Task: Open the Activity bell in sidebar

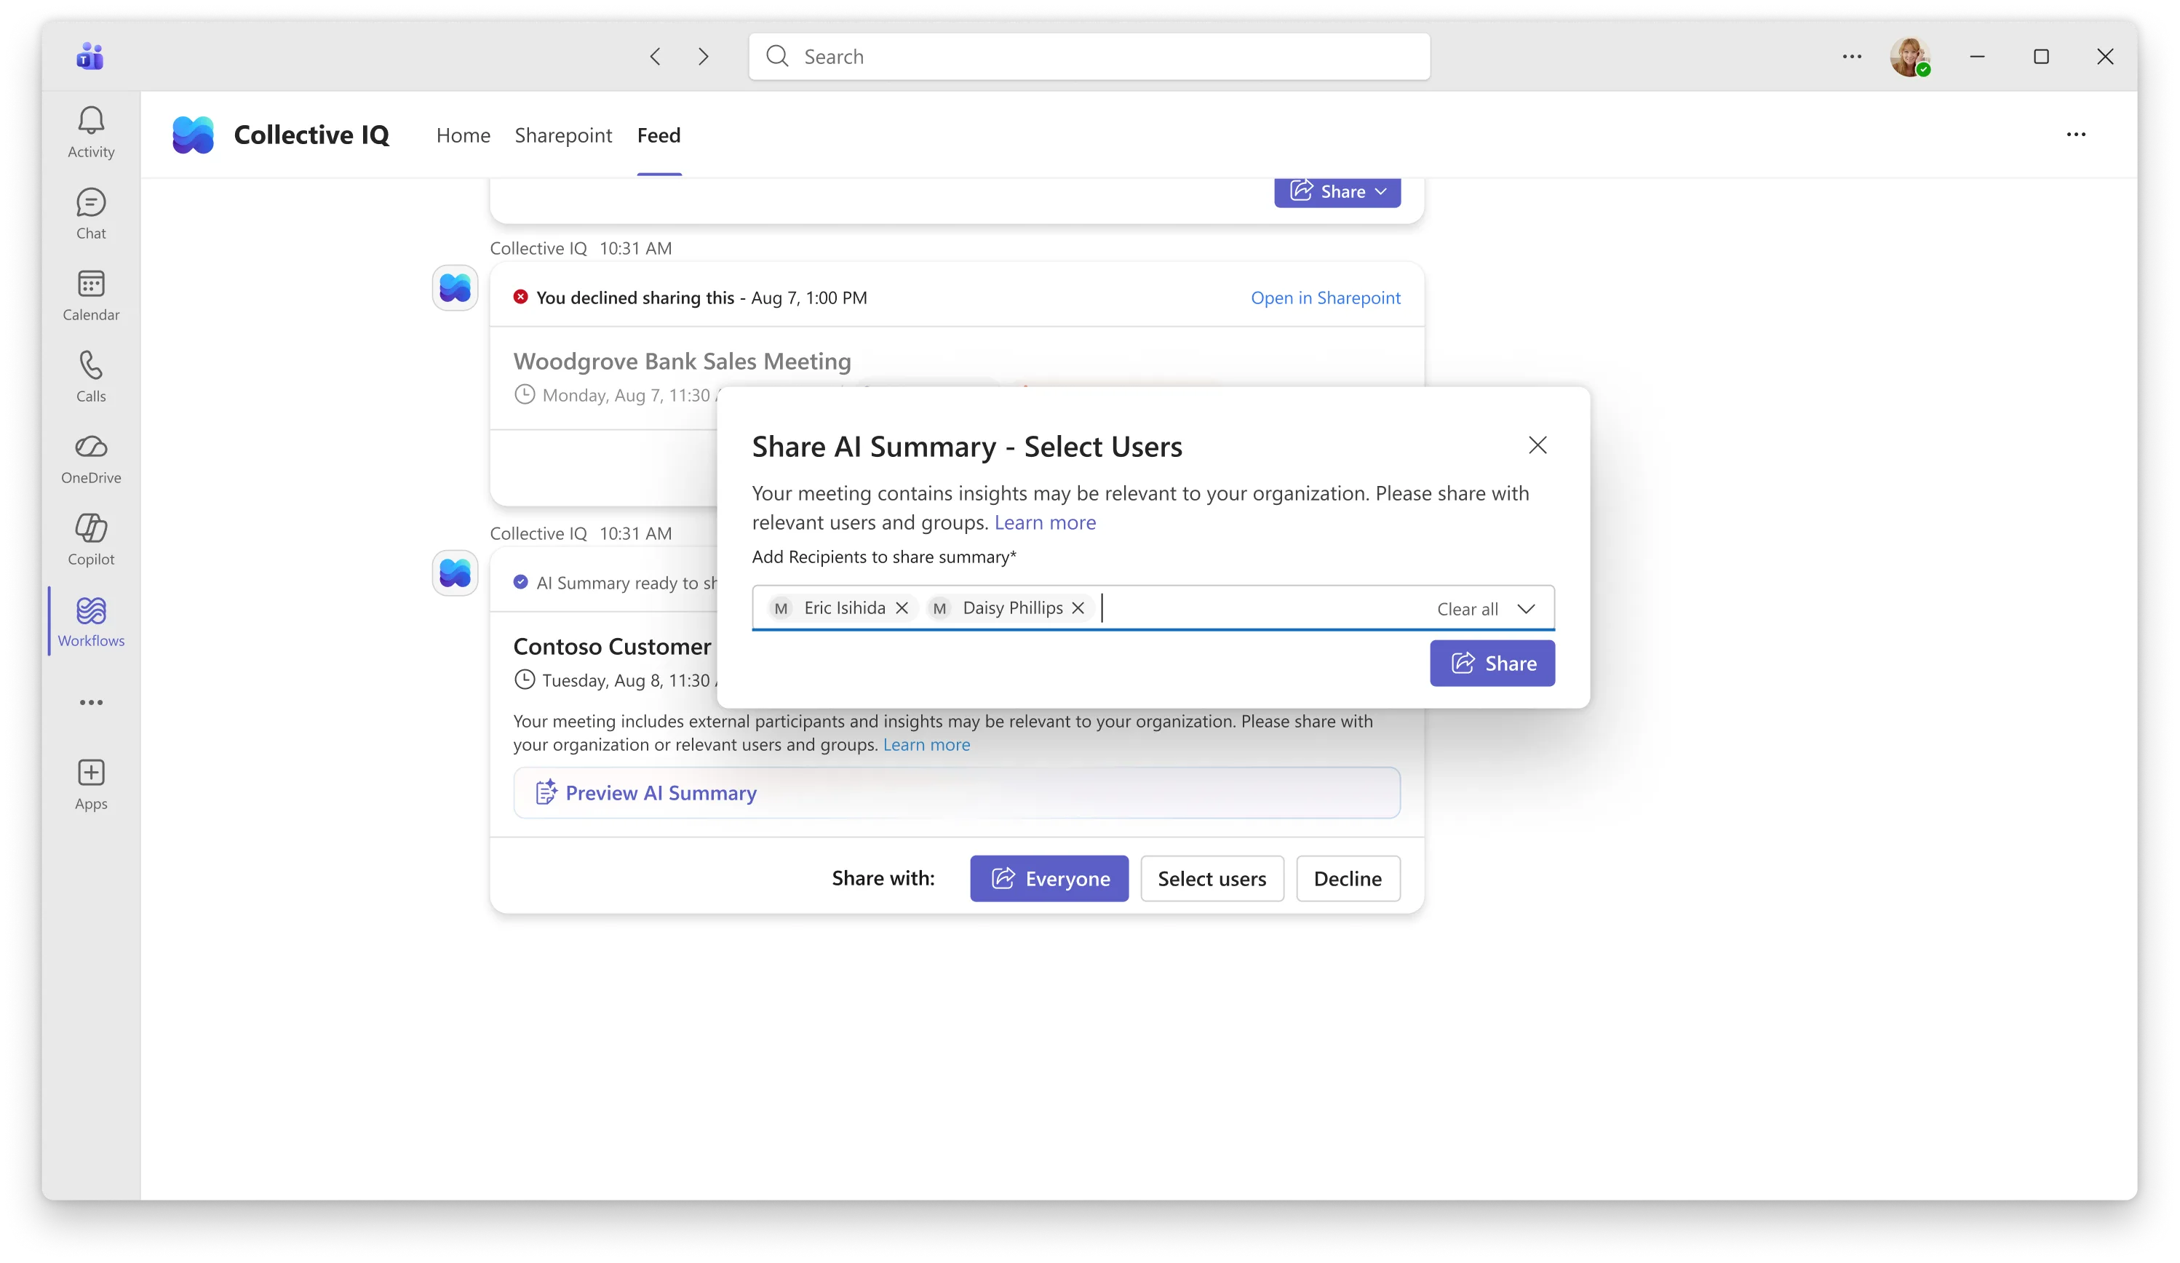Action: 91,132
